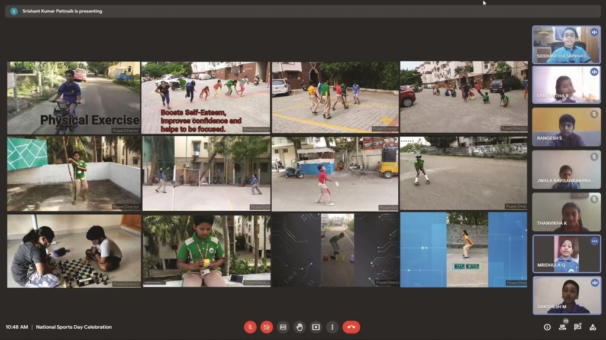Raise your hand

(x=300, y=327)
